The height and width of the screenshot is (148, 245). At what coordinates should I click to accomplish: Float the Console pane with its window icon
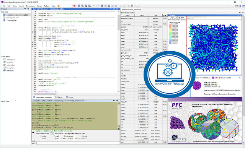117,101
